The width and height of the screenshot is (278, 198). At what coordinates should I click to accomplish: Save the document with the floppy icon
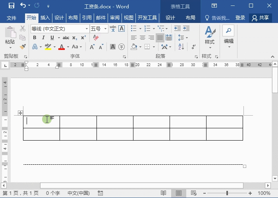pos(12,6)
